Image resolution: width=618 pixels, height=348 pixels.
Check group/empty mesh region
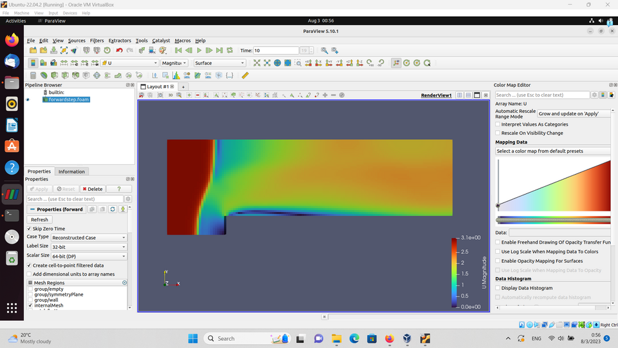30,289
